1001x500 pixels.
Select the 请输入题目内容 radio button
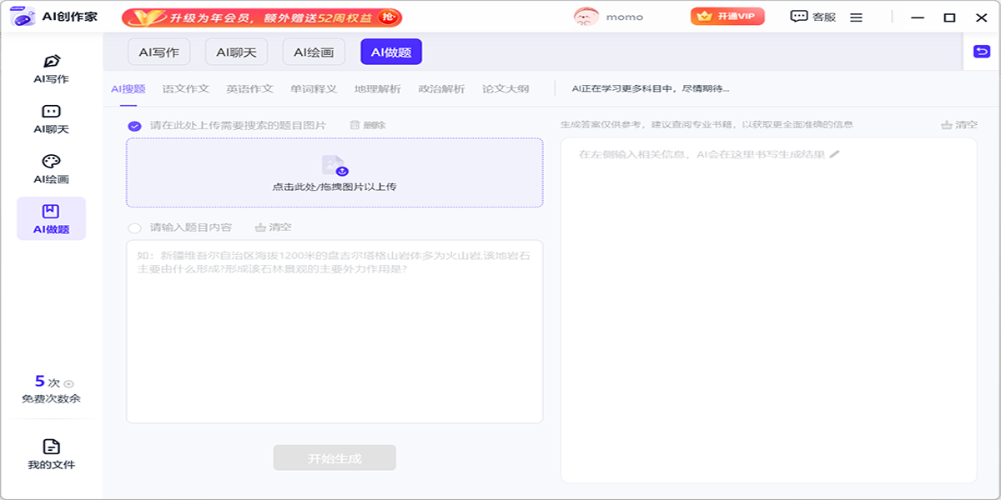[x=134, y=227]
